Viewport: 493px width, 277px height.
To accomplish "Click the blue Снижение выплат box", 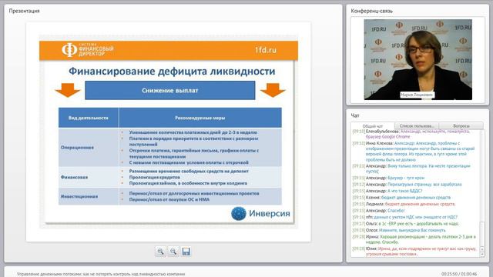I will (x=169, y=91).
